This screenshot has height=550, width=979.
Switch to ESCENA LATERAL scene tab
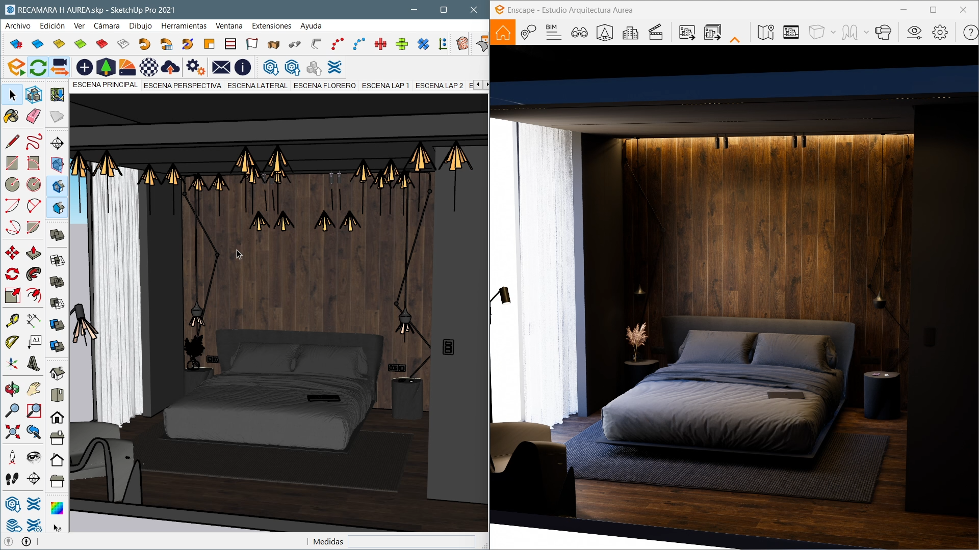click(x=257, y=86)
